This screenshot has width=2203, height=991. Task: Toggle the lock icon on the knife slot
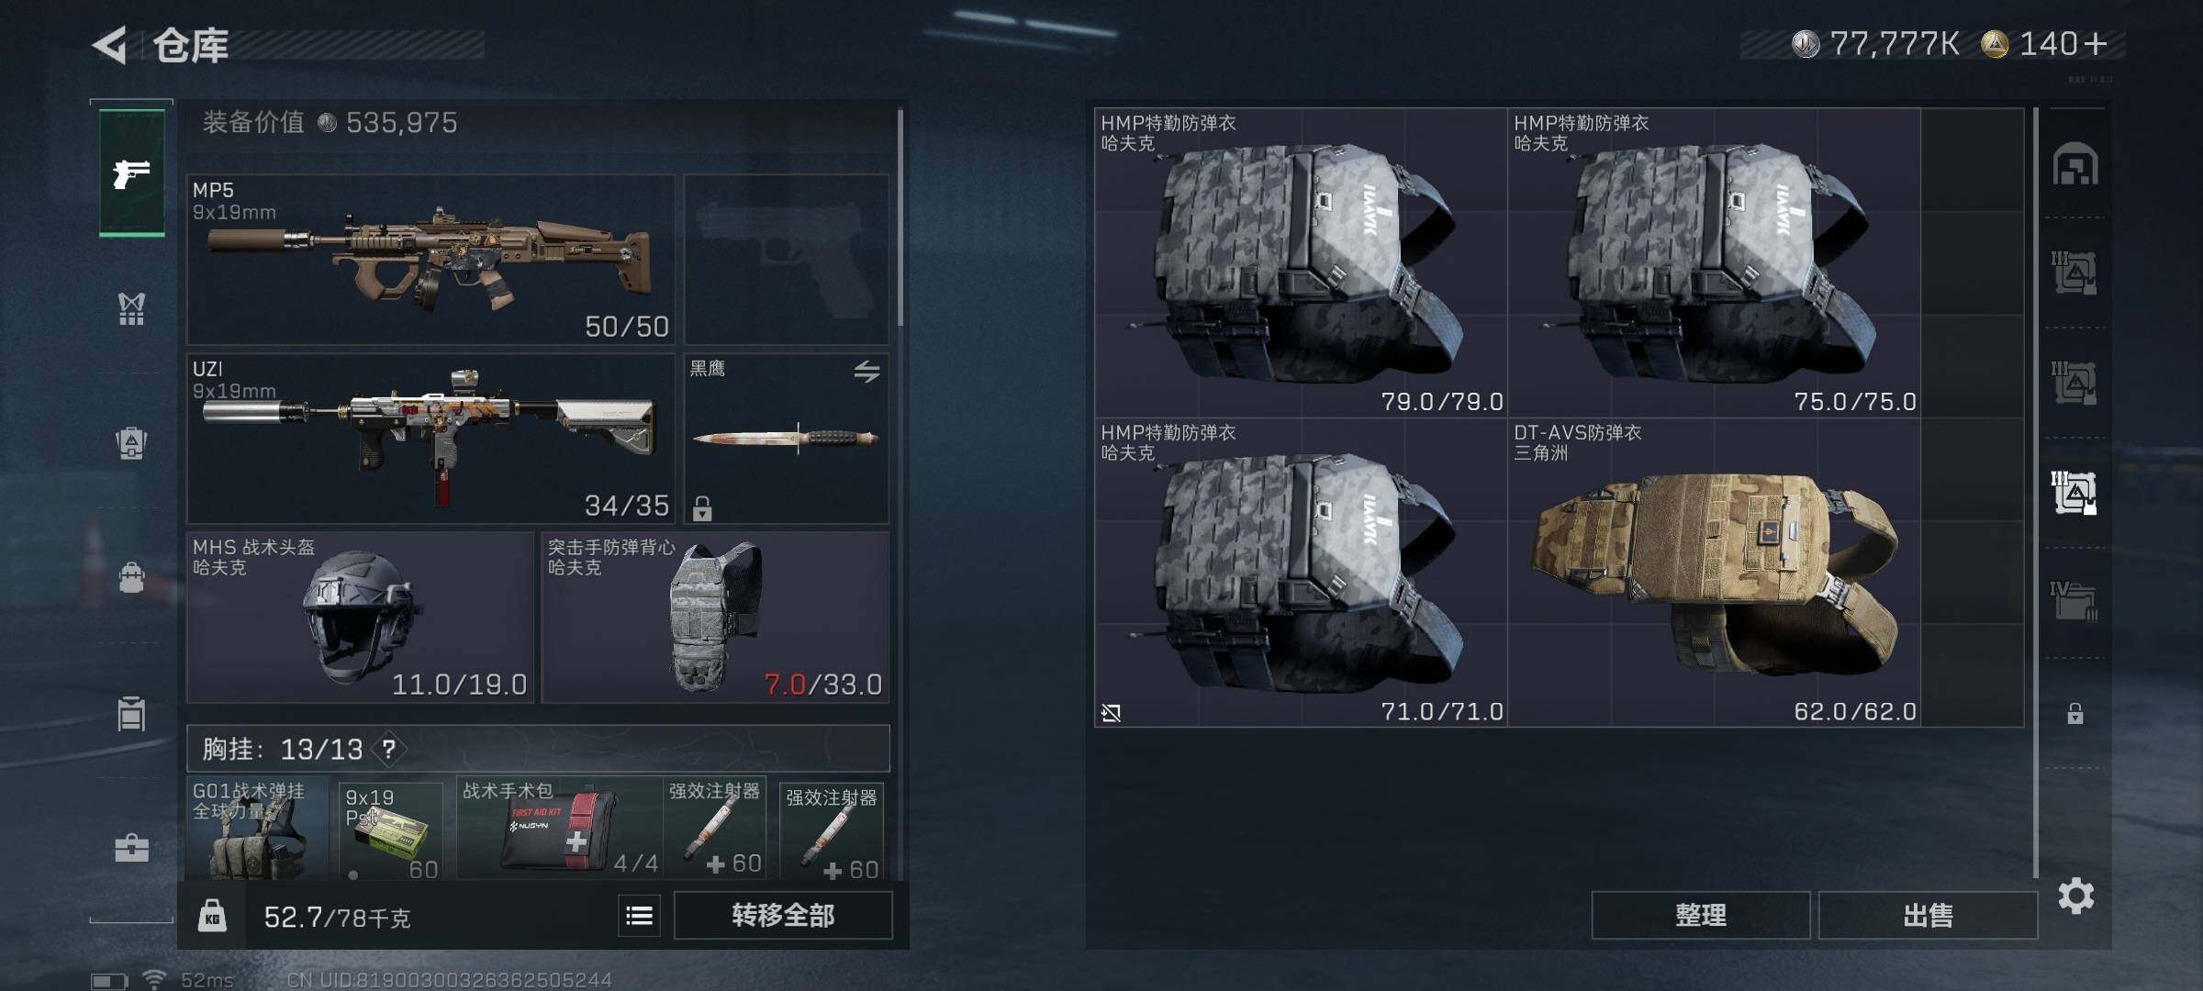[x=702, y=507]
